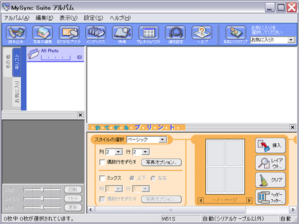299x224 pixels.
Task: Click the W51S status bar entry
Action: (168, 219)
